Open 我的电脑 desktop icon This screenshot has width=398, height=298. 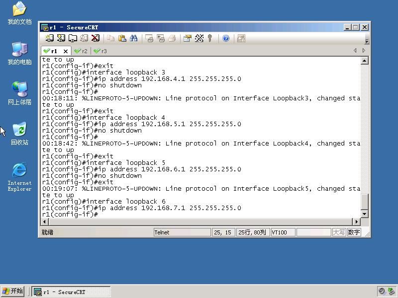[x=19, y=54]
